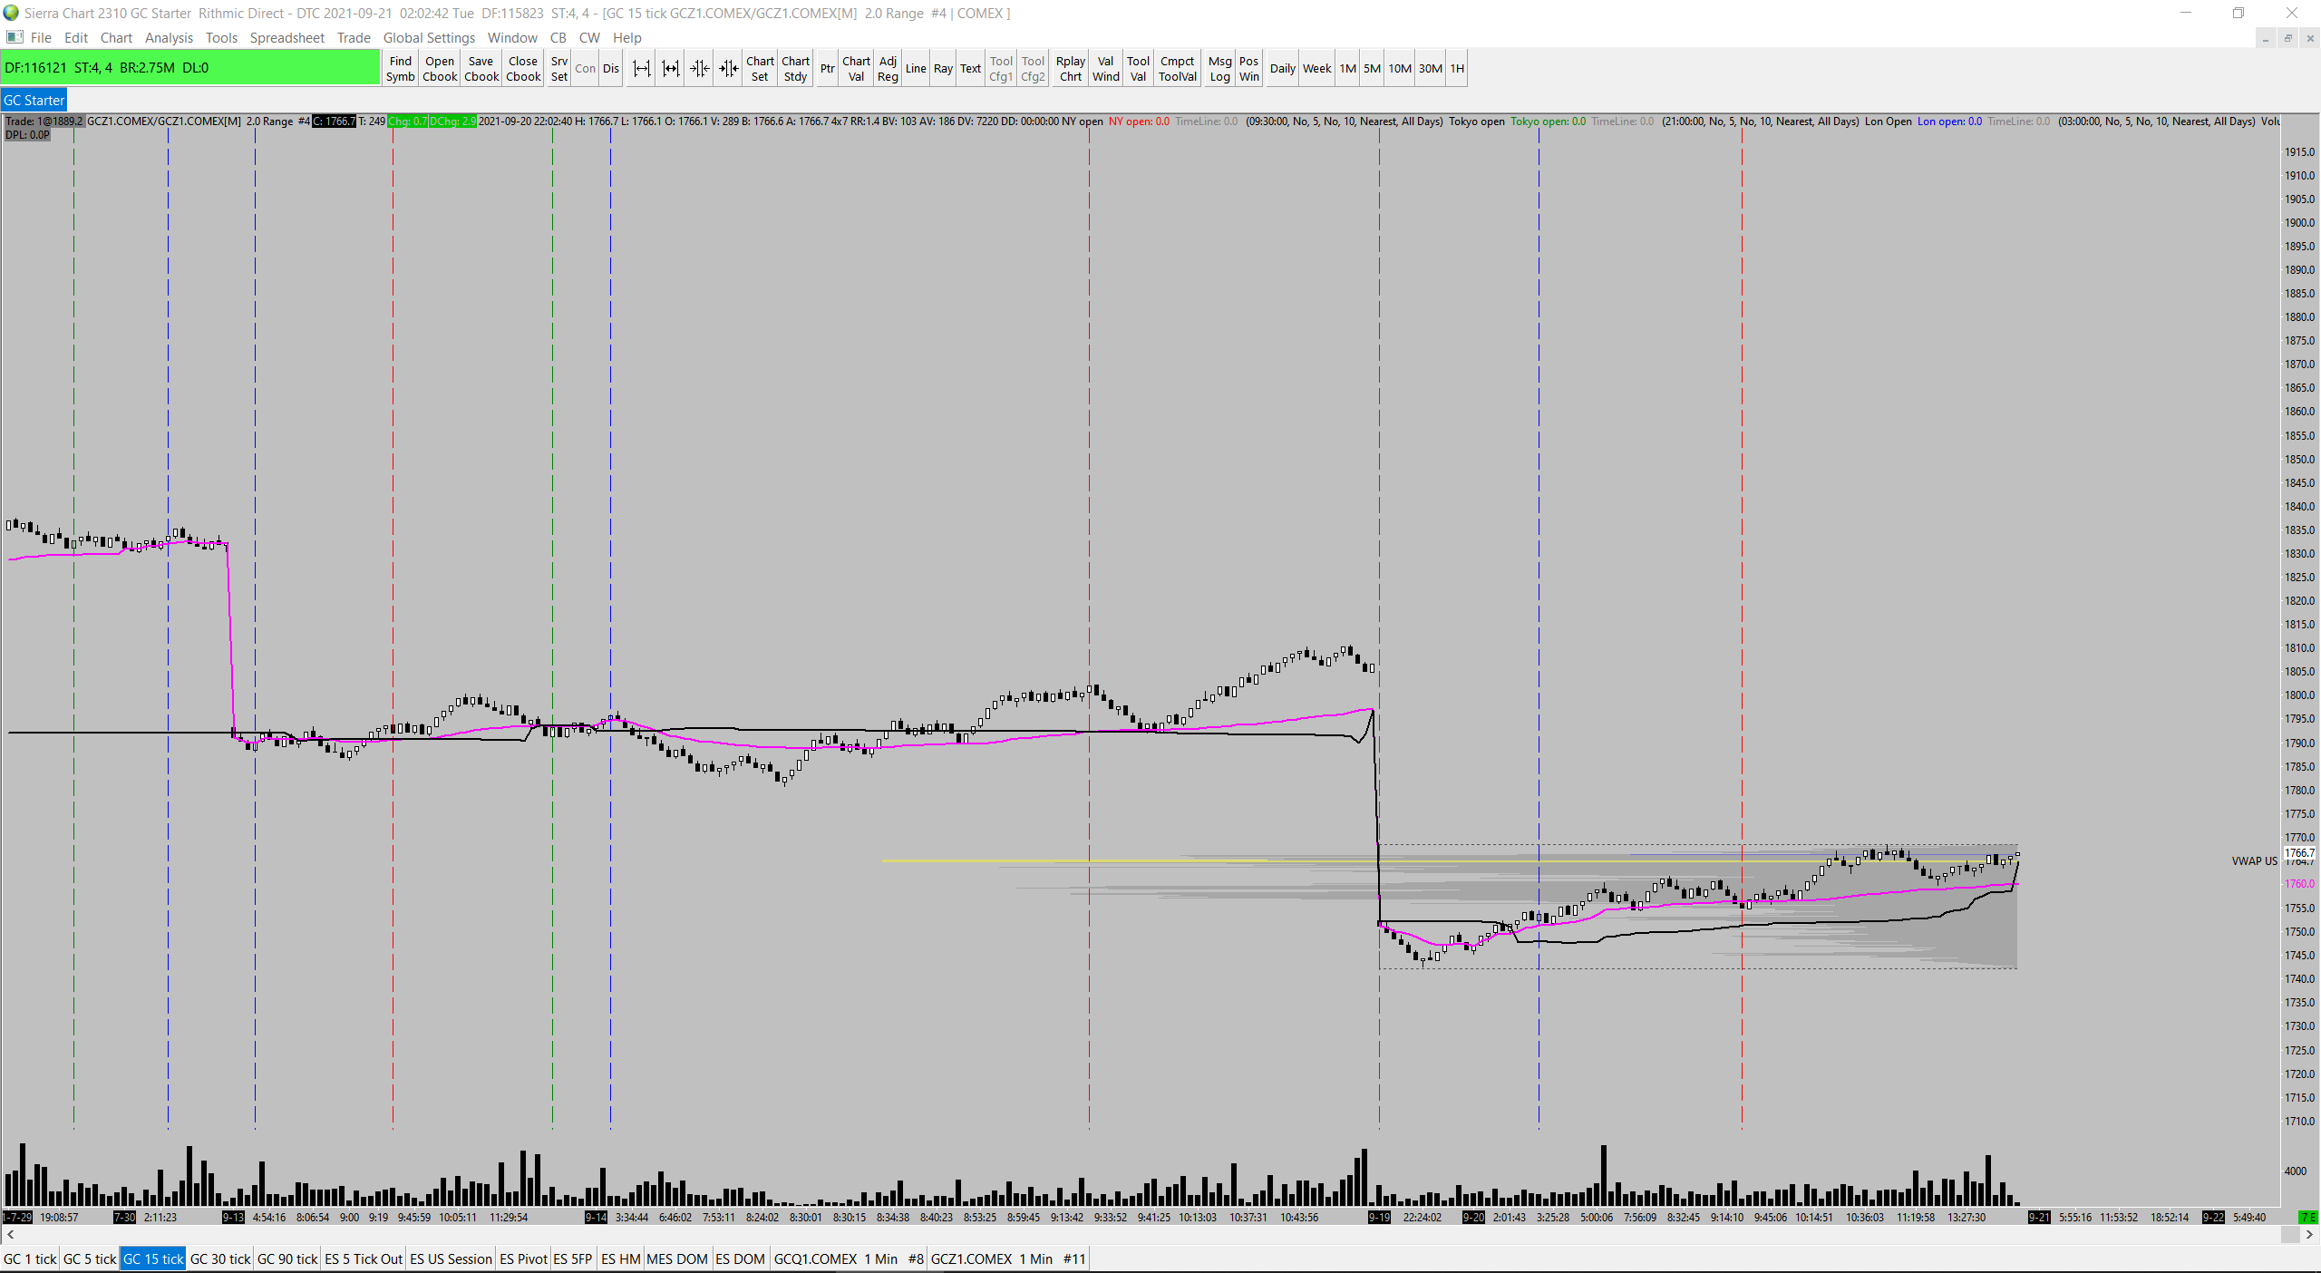Select the Ptr pointer tool
2321x1273 pixels.
click(827, 69)
